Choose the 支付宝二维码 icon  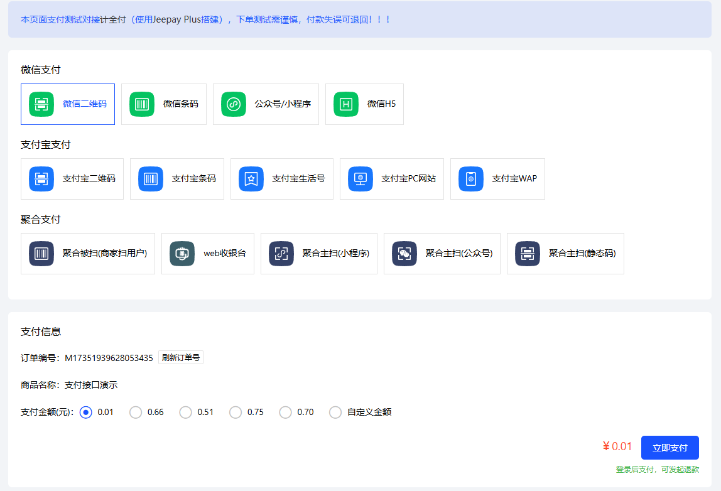(x=41, y=179)
